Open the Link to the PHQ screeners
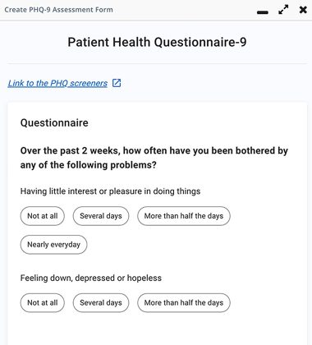 pos(57,83)
